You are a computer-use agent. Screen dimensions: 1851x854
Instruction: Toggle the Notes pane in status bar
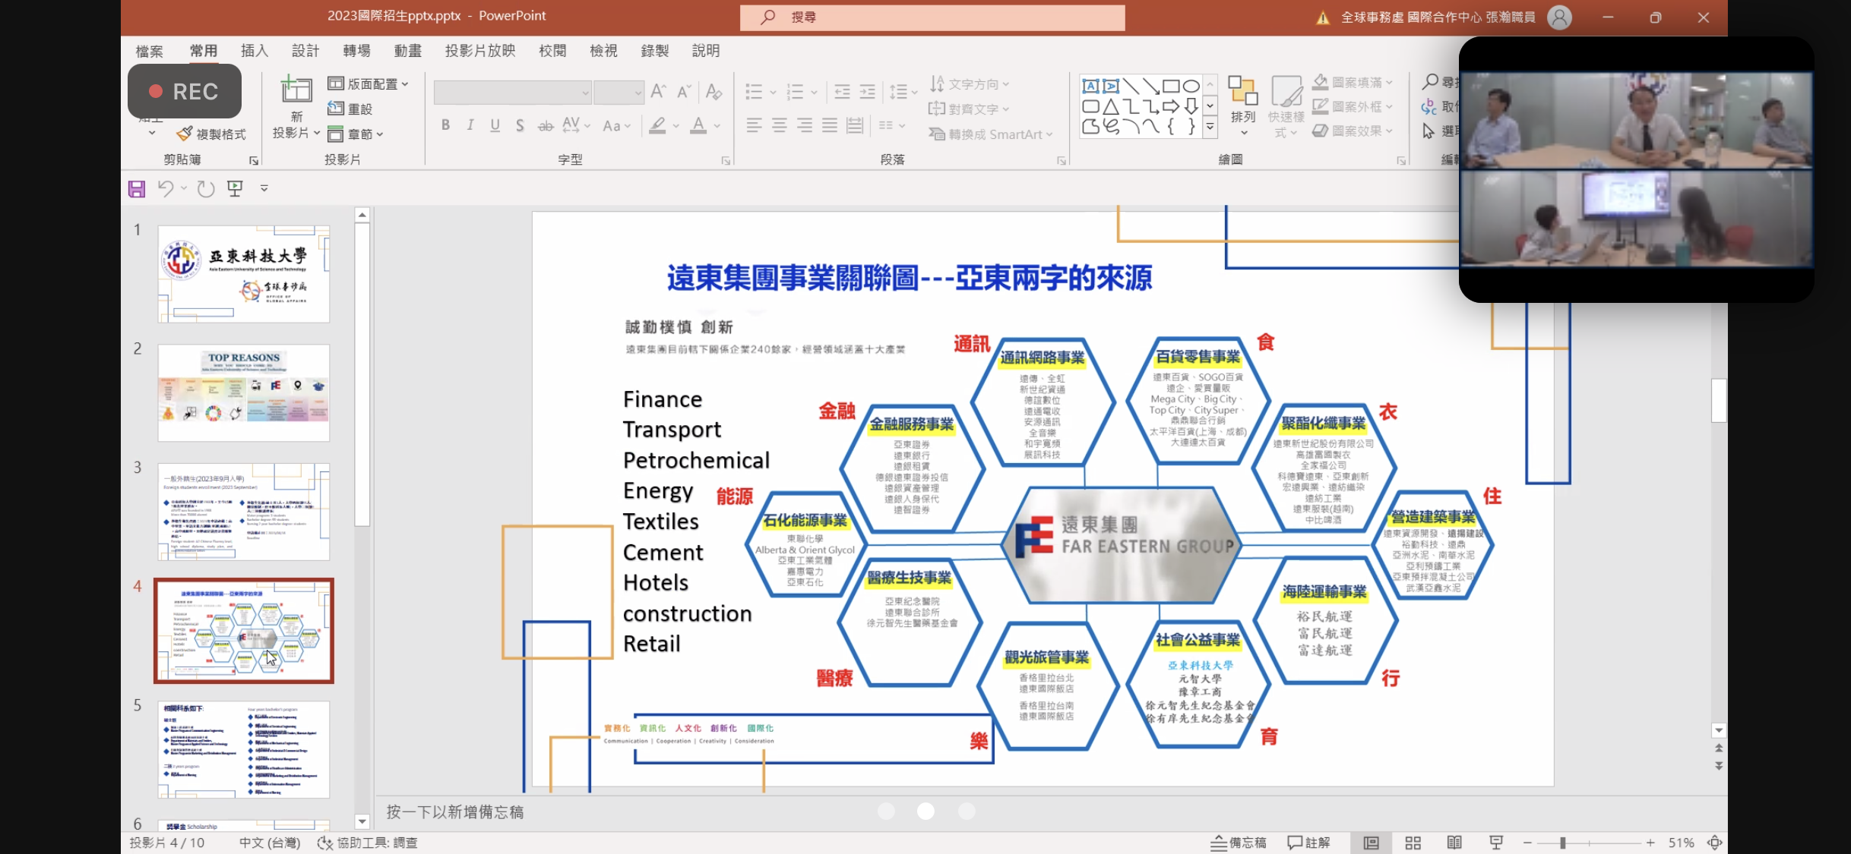click(1239, 843)
